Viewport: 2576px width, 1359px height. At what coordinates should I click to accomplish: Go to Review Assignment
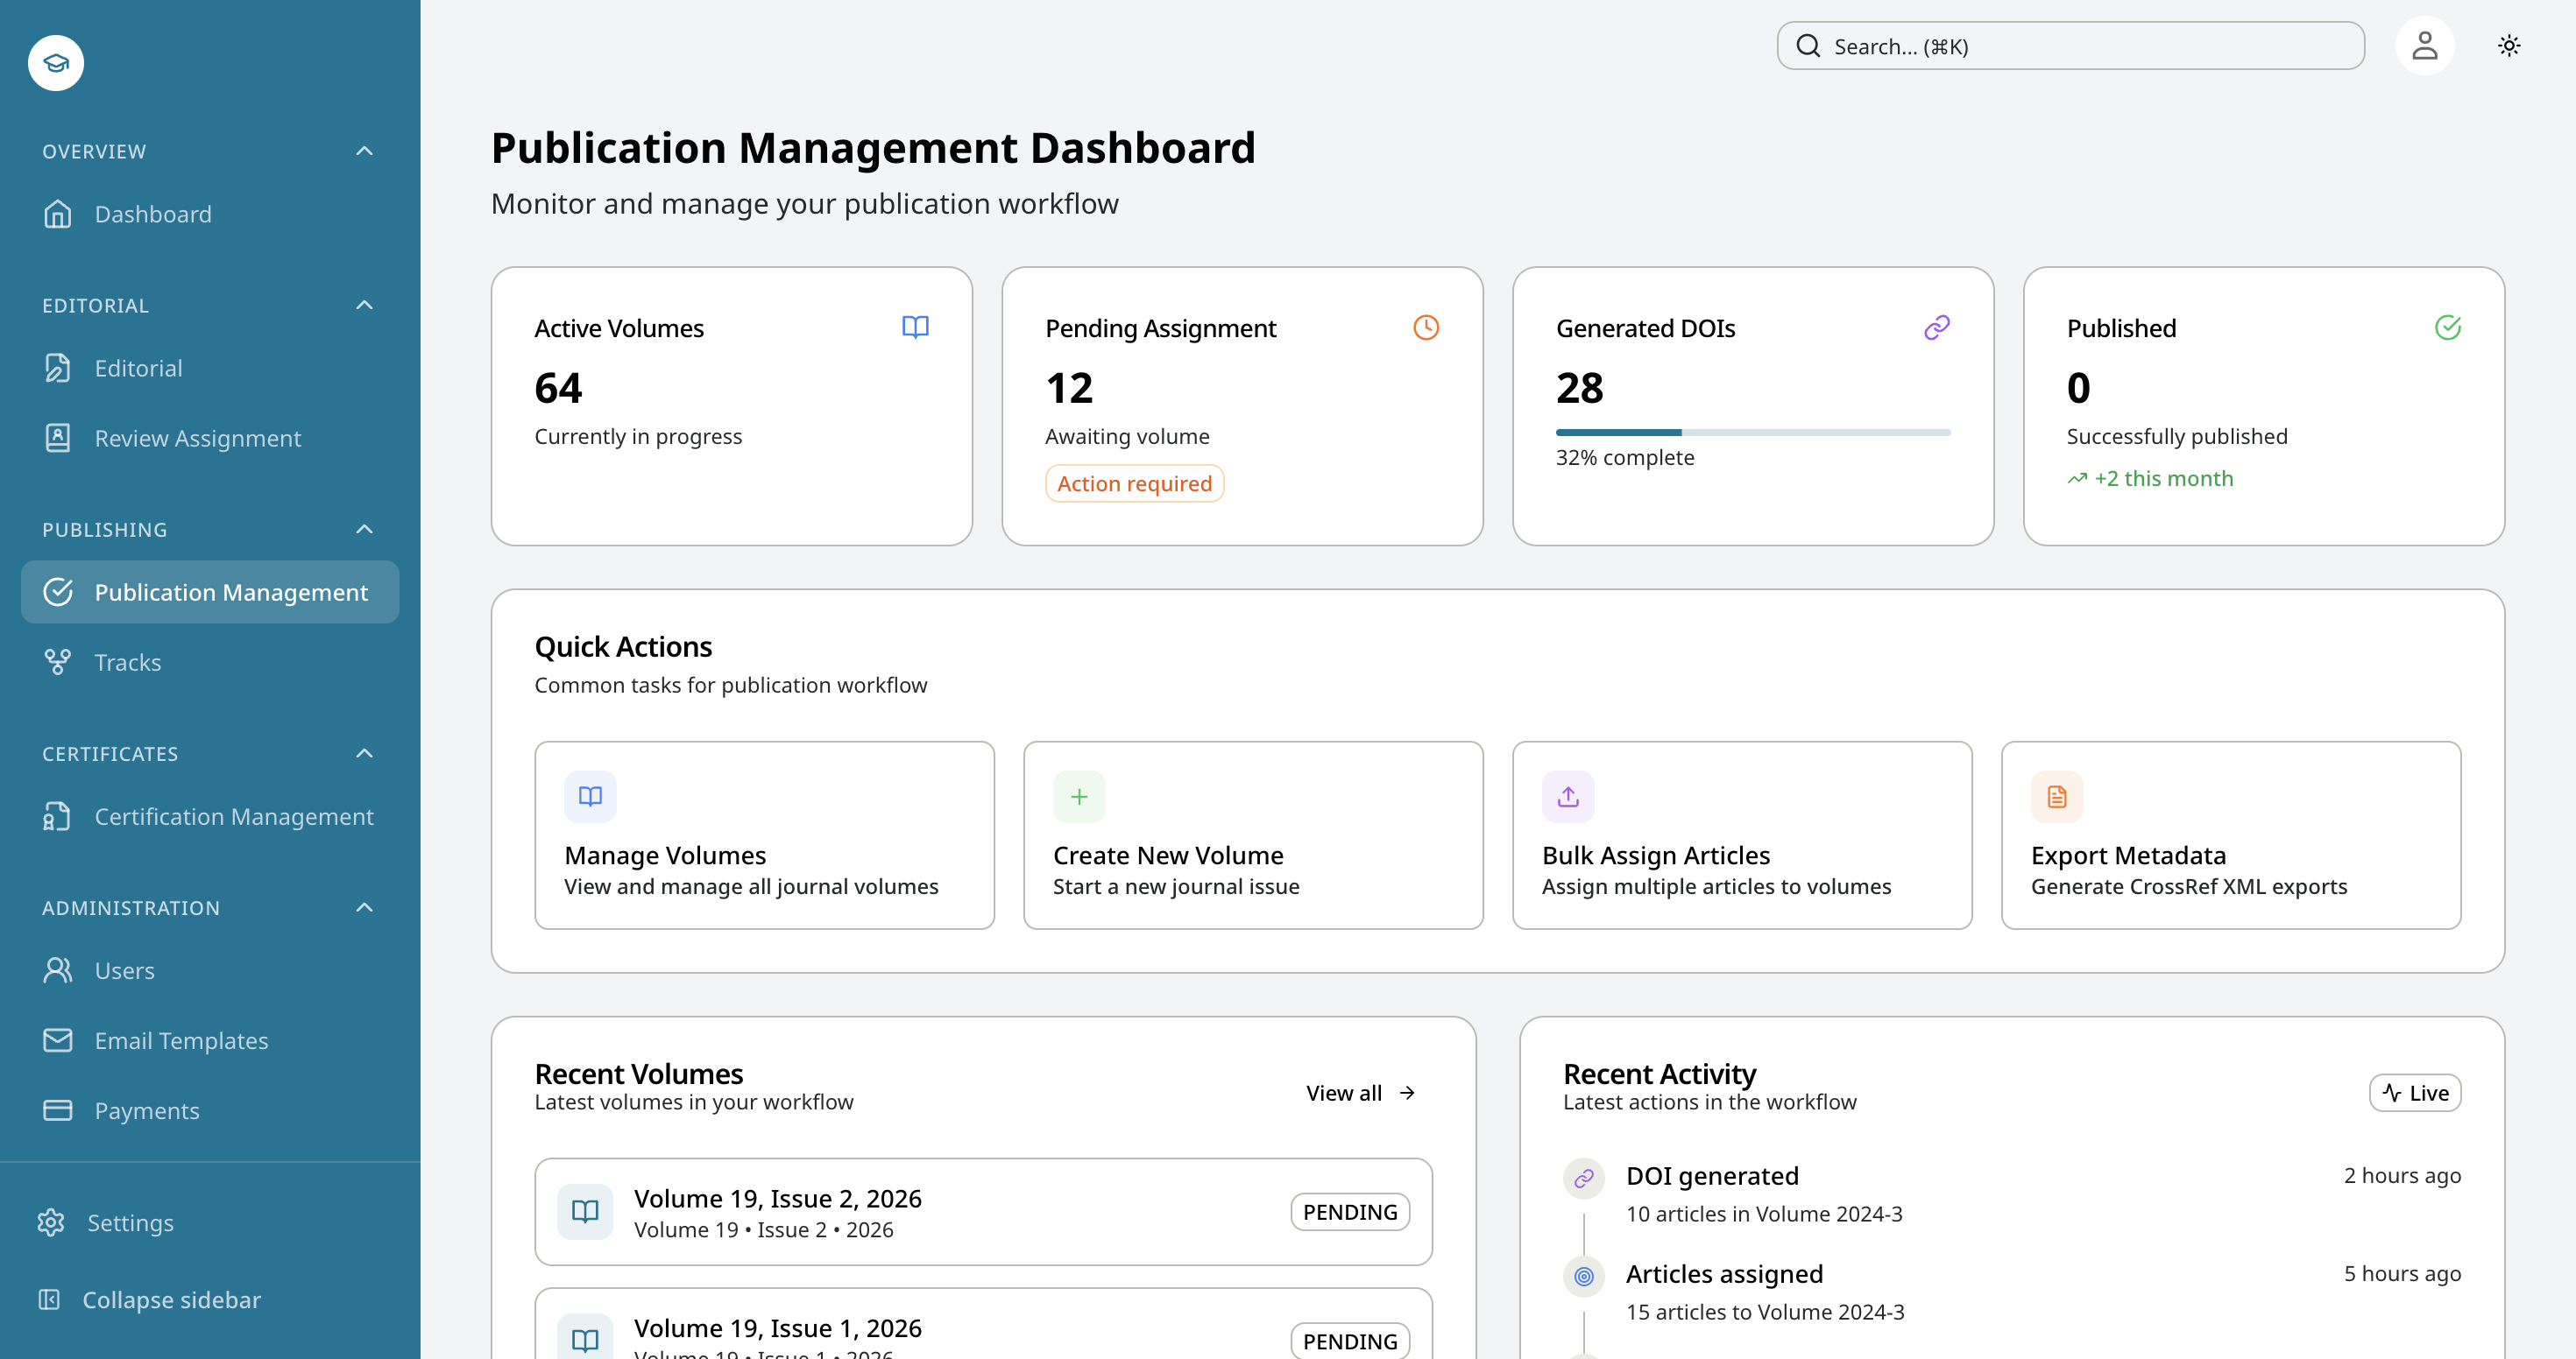210,438
